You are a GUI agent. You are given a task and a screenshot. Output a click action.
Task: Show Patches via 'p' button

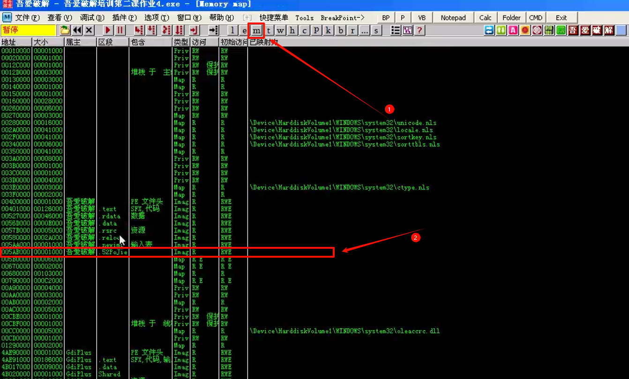316,30
